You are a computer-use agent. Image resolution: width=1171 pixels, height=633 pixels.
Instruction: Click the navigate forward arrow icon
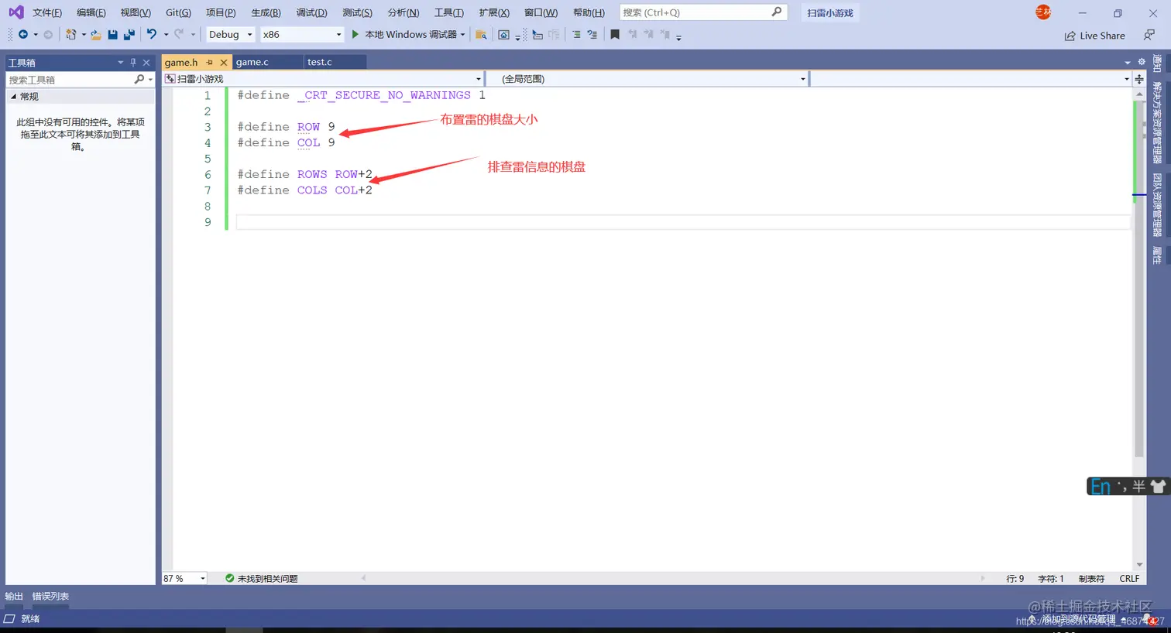pos(48,34)
